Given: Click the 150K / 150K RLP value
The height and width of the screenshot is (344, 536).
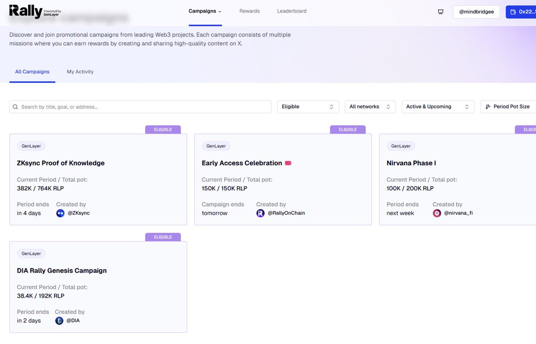Looking at the screenshot, I should (x=225, y=188).
